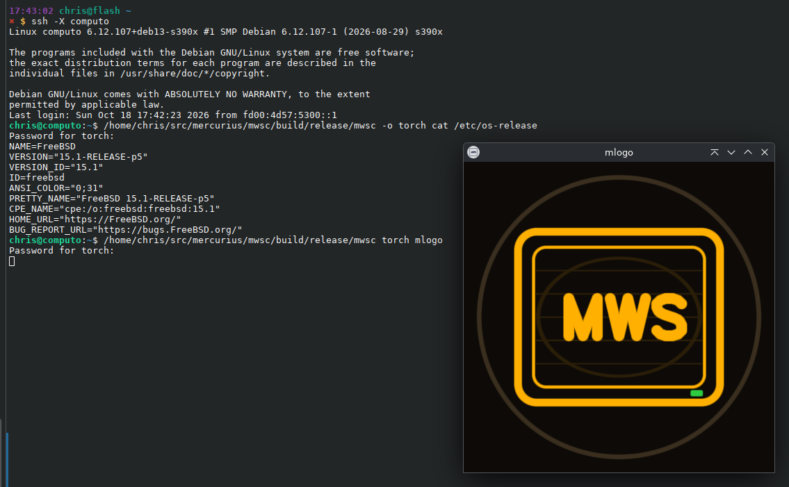Click 'permitted by applicable law.' line
The width and height of the screenshot is (789, 487).
(87, 105)
